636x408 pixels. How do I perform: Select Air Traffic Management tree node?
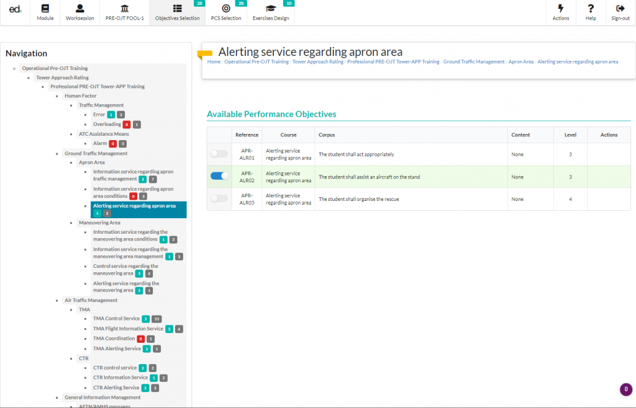click(x=91, y=300)
